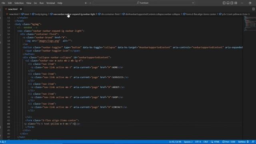
Task: Click the SHOP link text on line 35
Action: coord(115,97)
